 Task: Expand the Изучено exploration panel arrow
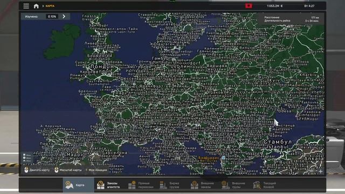[64, 16]
